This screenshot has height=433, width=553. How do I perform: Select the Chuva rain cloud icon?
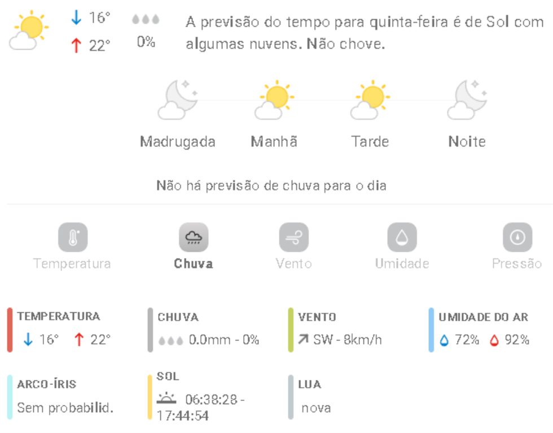194,237
